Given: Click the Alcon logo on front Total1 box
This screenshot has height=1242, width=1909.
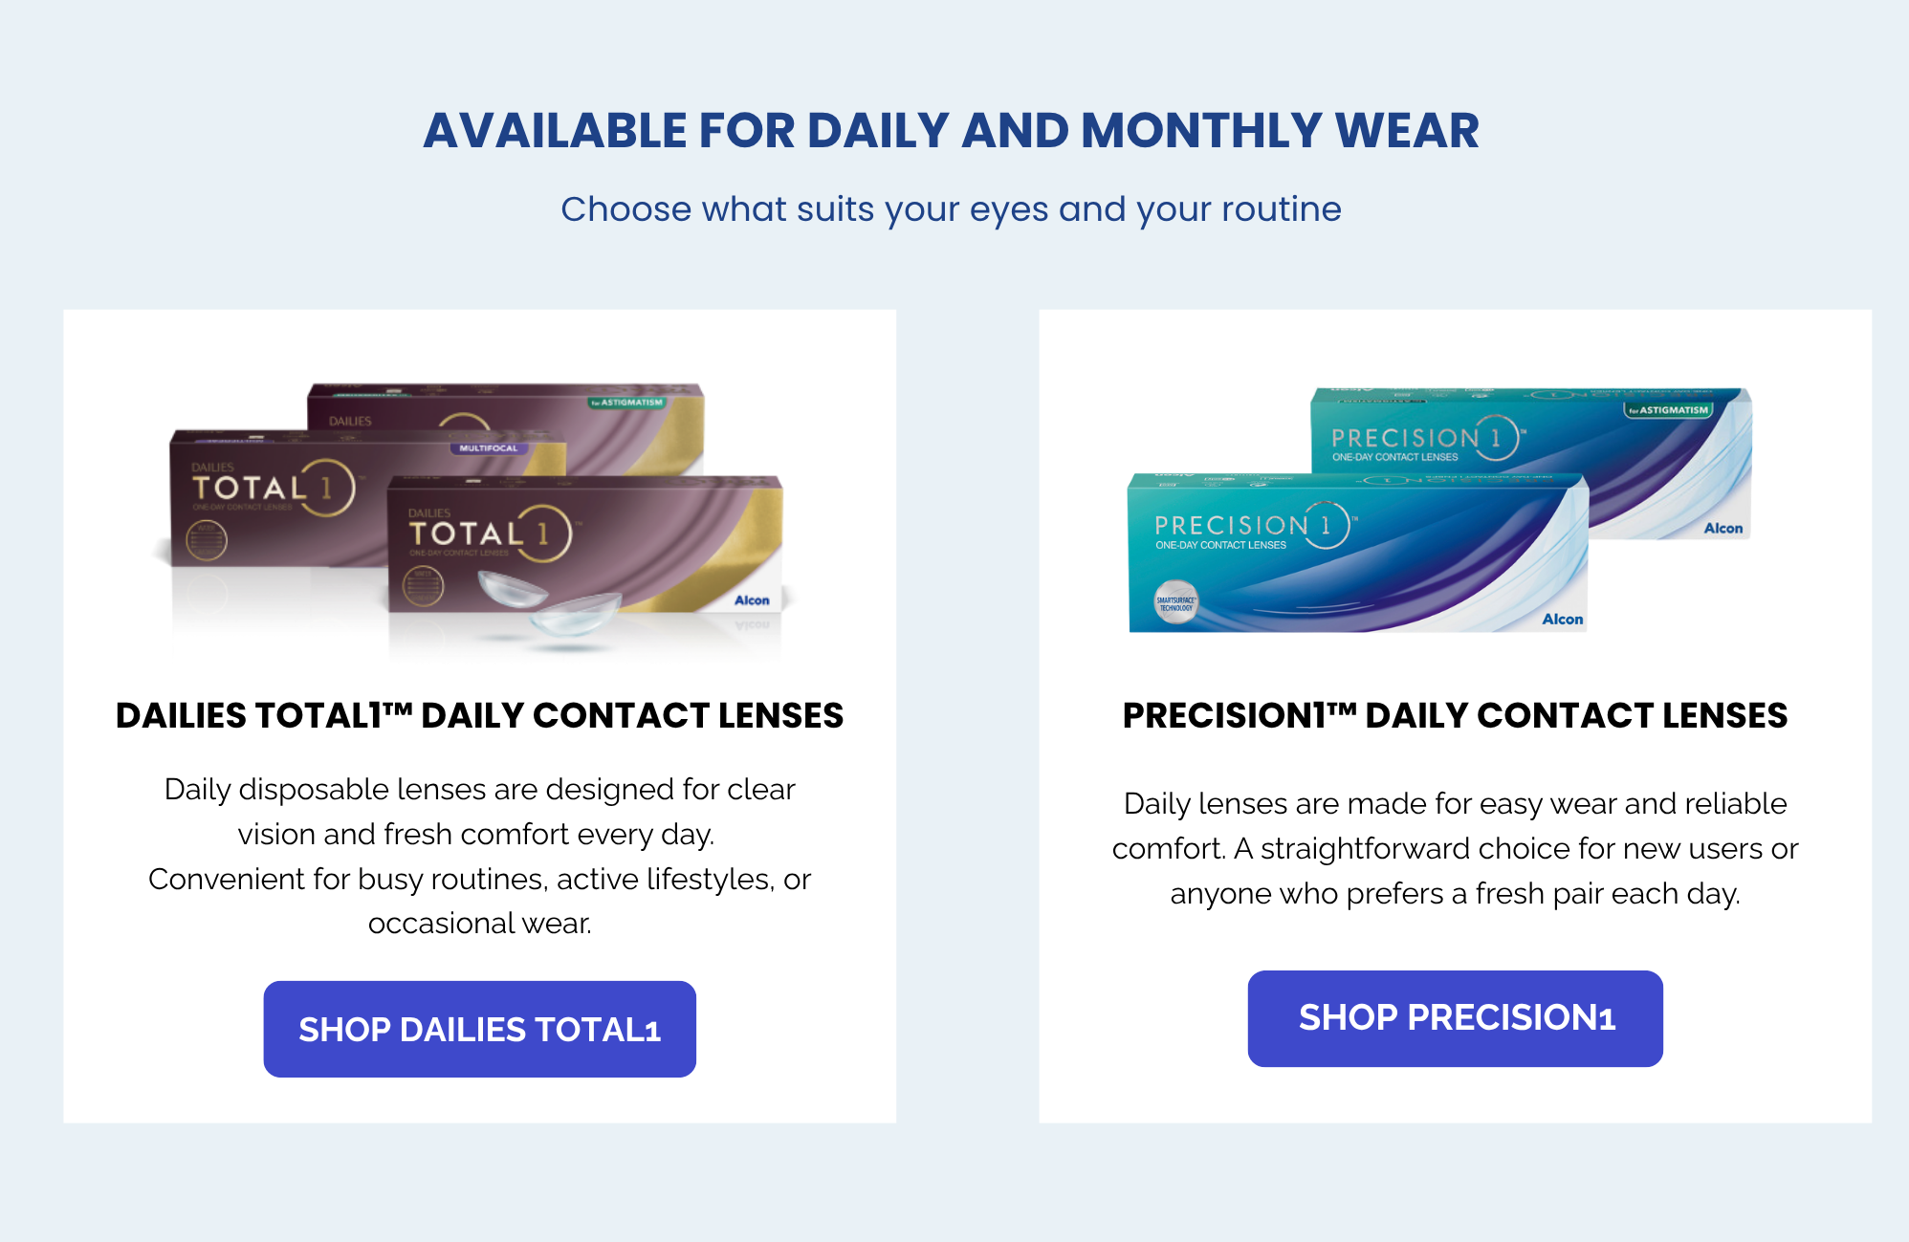Looking at the screenshot, I should 752,600.
